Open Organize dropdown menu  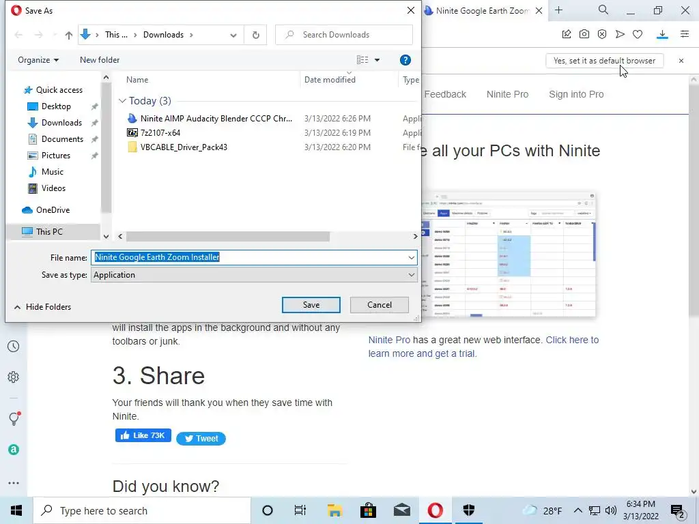(38, 60)
